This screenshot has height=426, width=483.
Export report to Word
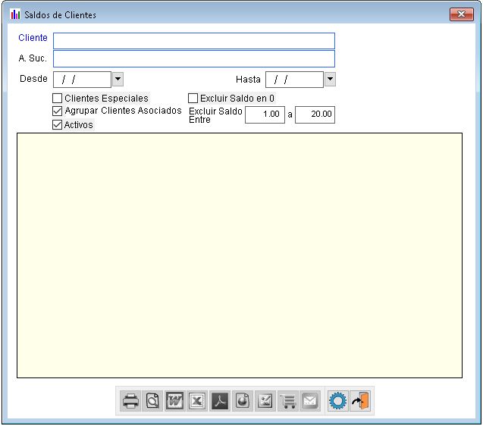175,401
